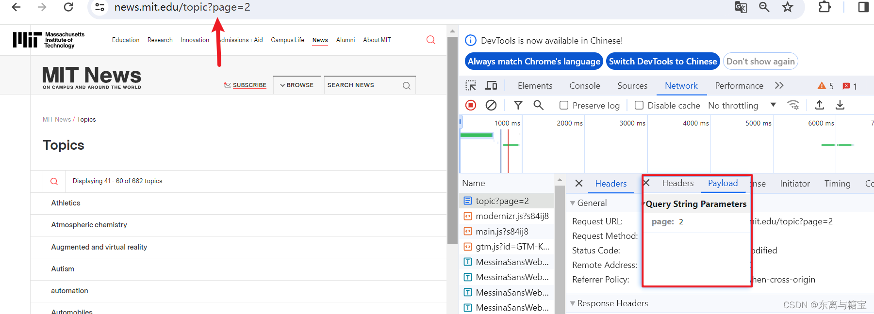Screen dimensions: 874x314
Task: Bookmark this page with the star icon
Action: click(788, 7)
